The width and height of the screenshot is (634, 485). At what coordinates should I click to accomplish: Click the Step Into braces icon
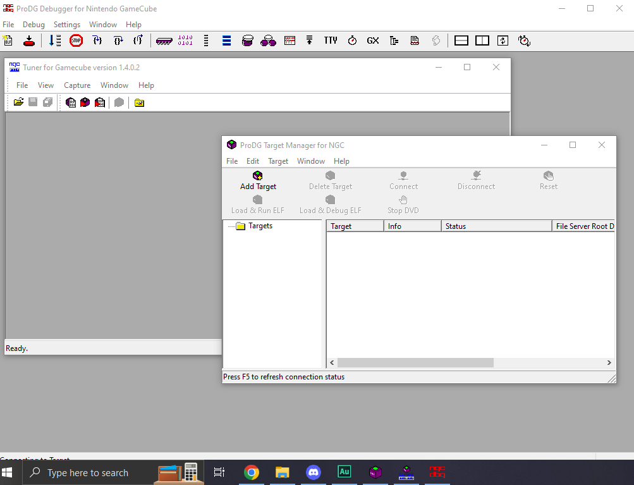coord(97,40)
